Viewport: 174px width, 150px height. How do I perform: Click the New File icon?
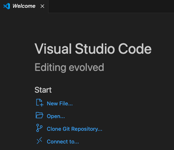coord(39,102)
